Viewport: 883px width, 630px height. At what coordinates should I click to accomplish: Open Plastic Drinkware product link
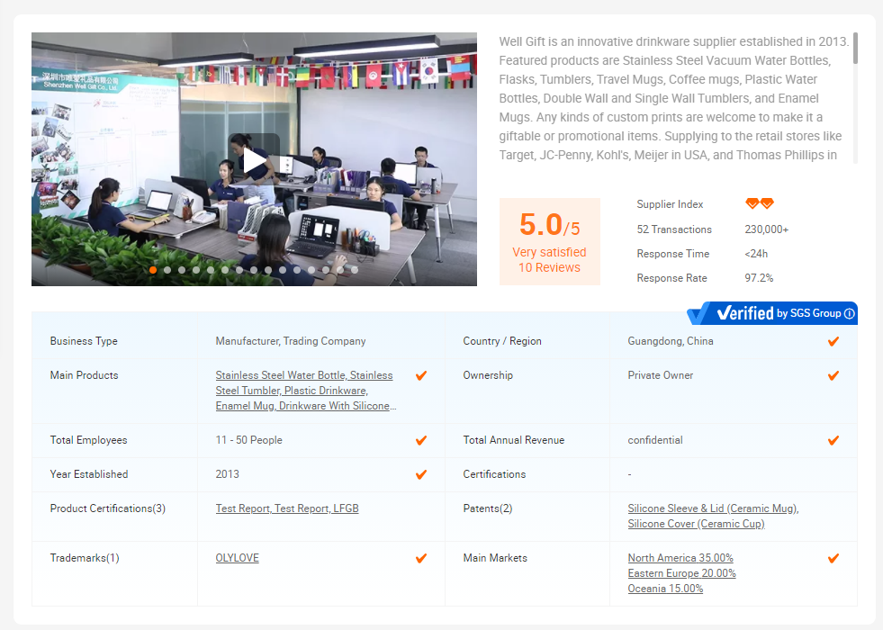coord(326,391)
